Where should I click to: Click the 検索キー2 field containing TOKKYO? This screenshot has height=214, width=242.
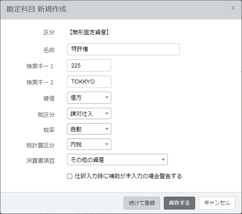tap(89, 81)
